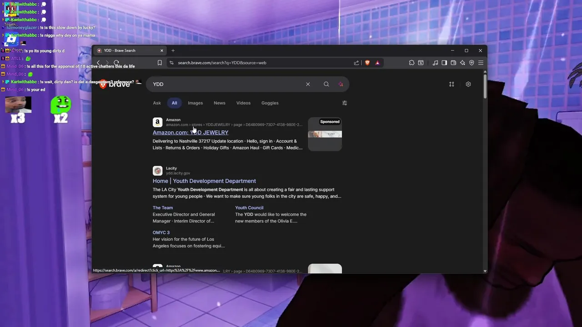Close the YDD - Brave Search tab
Screen dimensions: 582x327
161,50
